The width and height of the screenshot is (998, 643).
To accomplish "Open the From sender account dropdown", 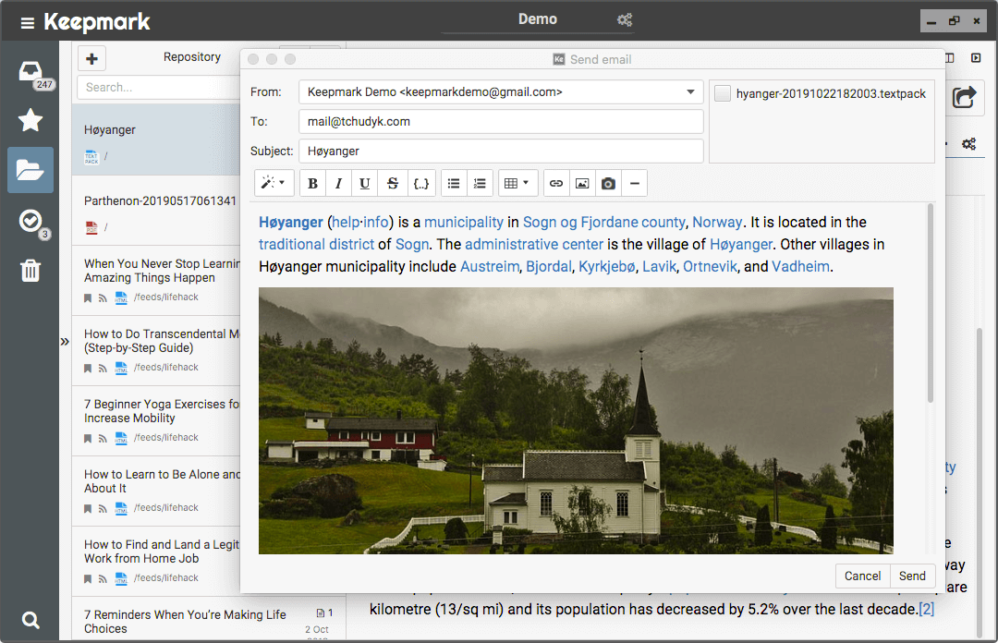I will pyautogui.click(x=690, y=92).
